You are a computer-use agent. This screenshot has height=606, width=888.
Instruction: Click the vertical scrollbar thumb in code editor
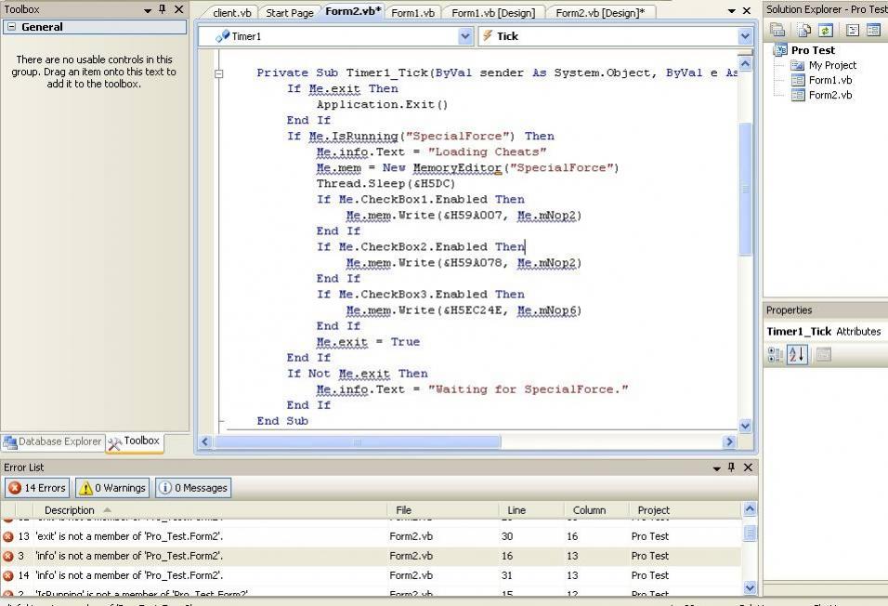(745, 189)
